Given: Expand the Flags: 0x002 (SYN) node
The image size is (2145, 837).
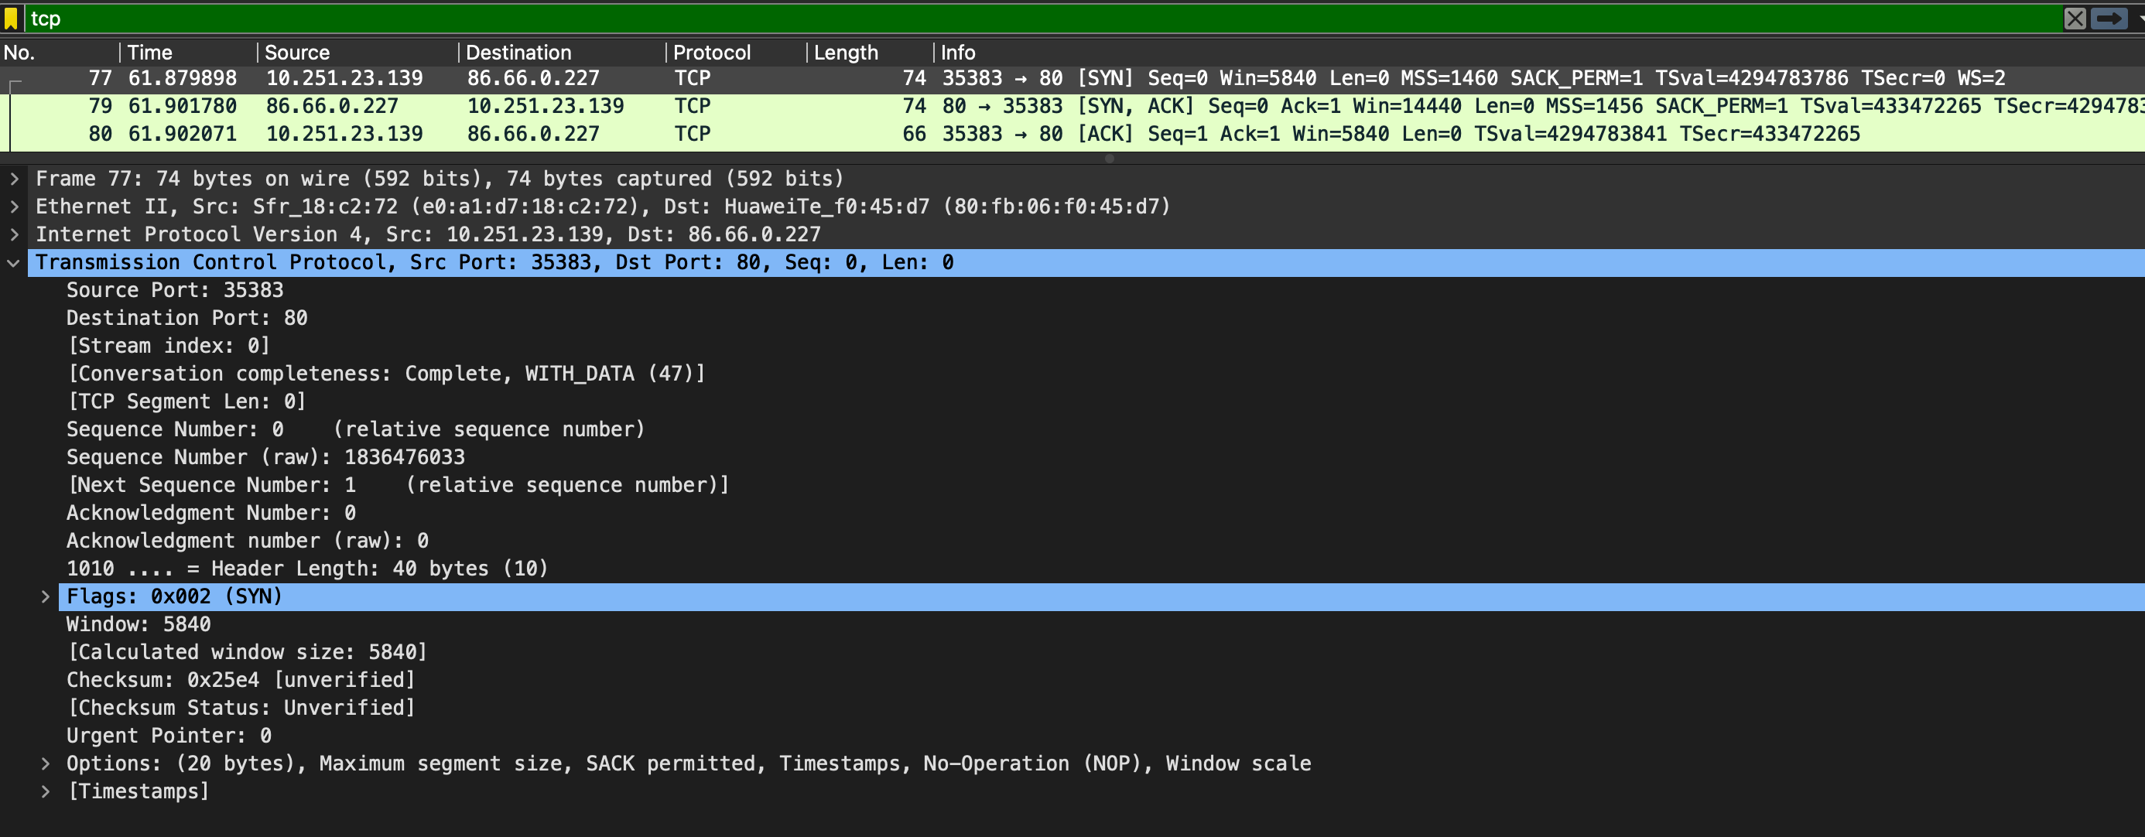Looking at the screenshot, I should [45, 596].
